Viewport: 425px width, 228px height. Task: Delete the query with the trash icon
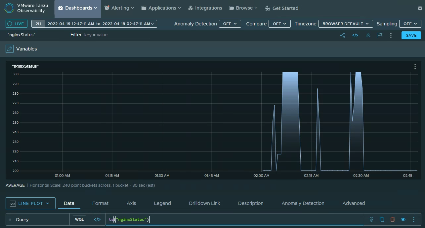click(x=393, y=219)
